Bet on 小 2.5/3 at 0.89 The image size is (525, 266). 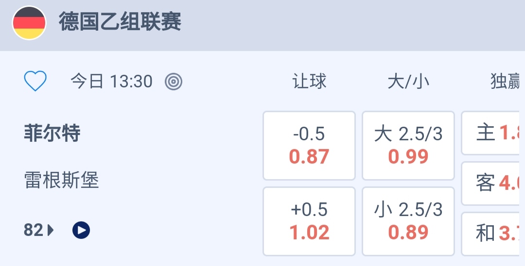tap(408, 221)
